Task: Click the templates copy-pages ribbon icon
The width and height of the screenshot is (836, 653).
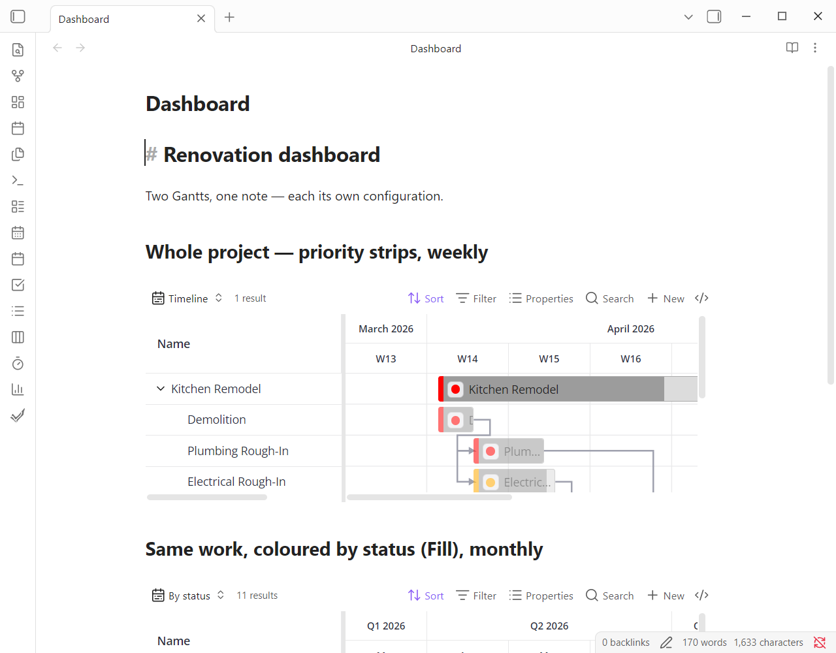Action: (18, 154)
